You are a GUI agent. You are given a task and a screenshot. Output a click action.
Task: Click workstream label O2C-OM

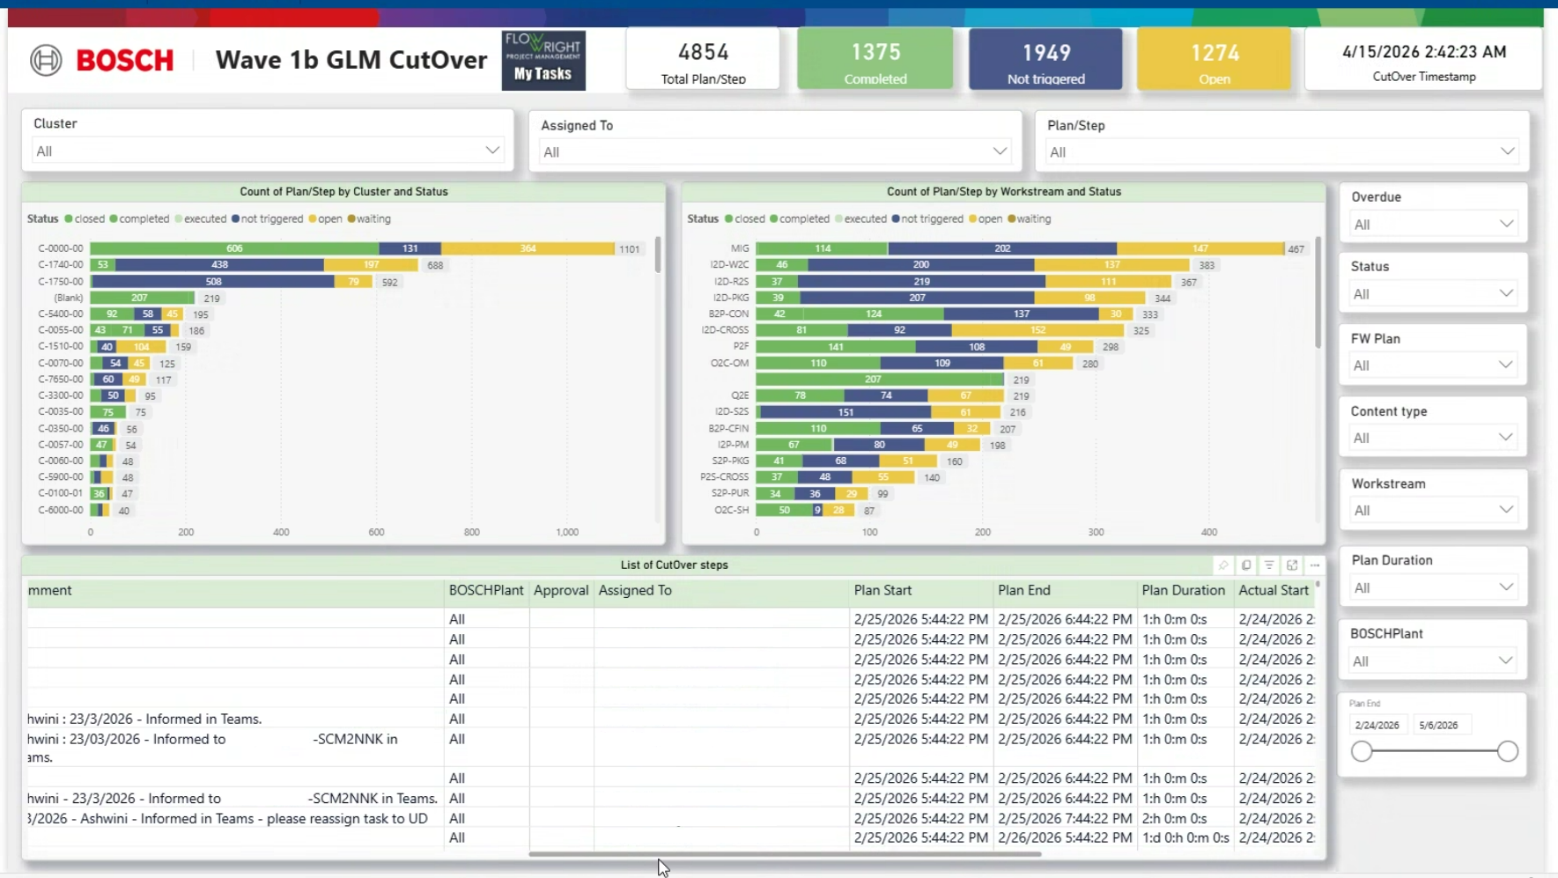(x=729, y=363)
